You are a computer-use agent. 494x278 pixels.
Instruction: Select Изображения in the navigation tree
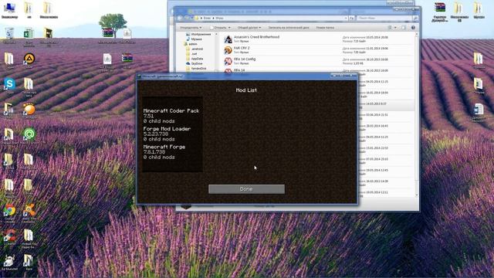coord(198,34)
